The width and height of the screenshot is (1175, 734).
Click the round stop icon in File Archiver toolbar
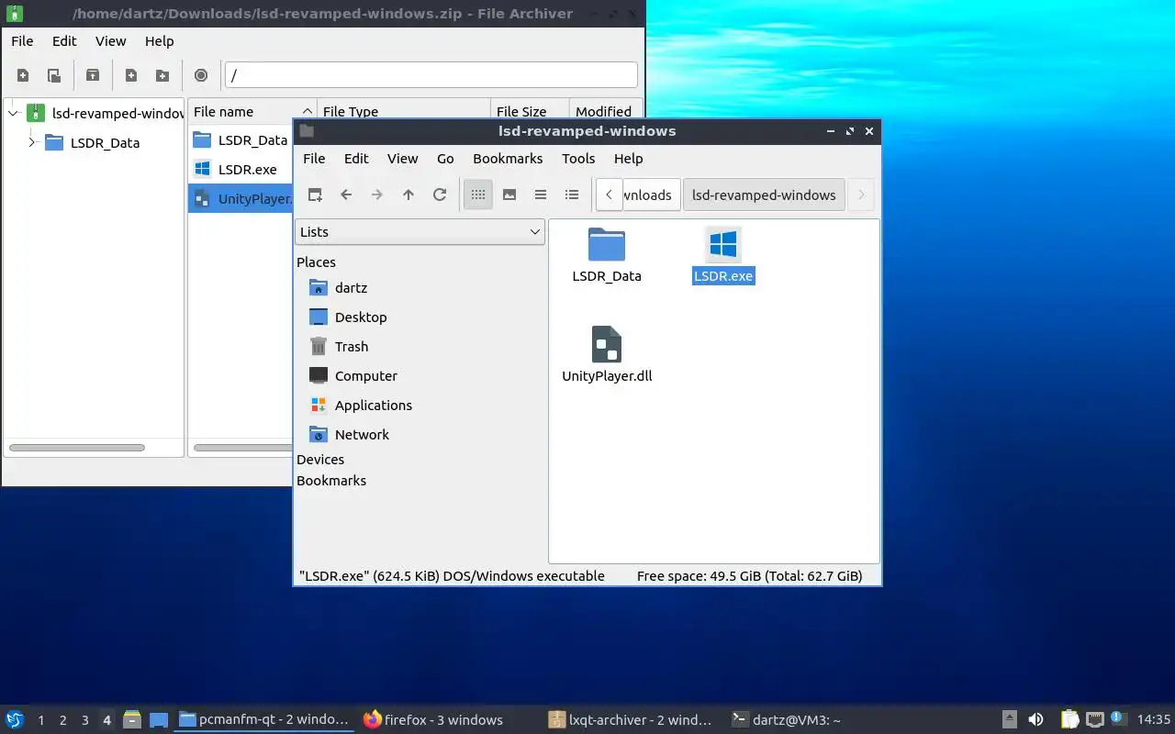tap(201, 75)
